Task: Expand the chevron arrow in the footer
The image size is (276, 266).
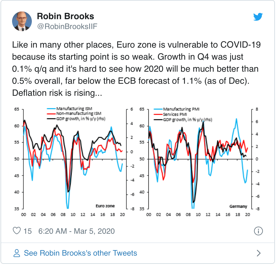Action: (x=258, y=253)
